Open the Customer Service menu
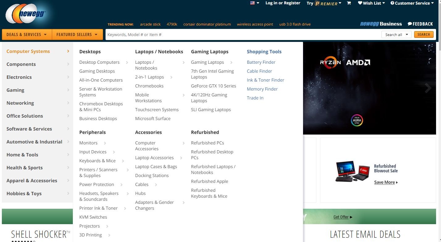Screen dimensions: 441x242 click(412, 3)
